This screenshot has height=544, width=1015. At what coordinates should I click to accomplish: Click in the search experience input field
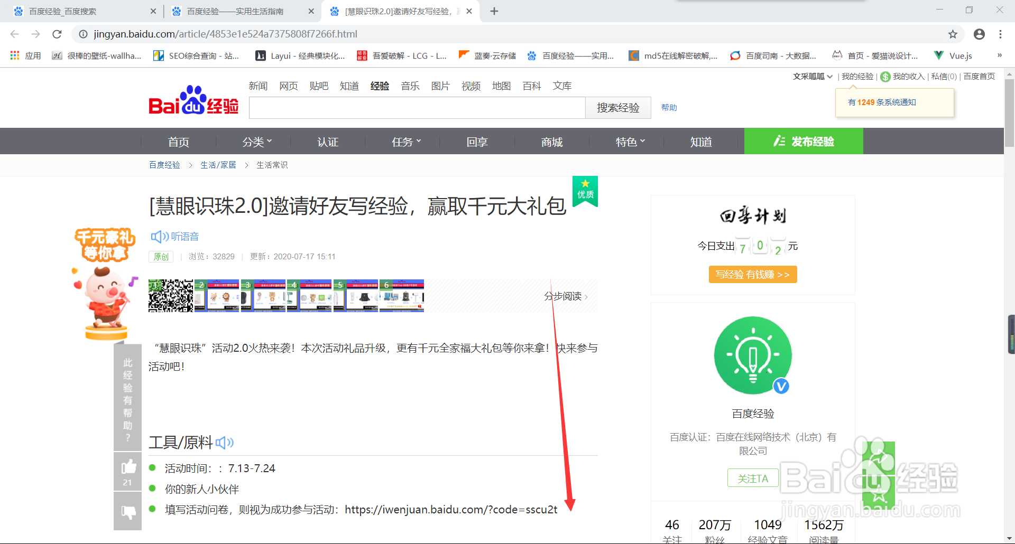418,108
